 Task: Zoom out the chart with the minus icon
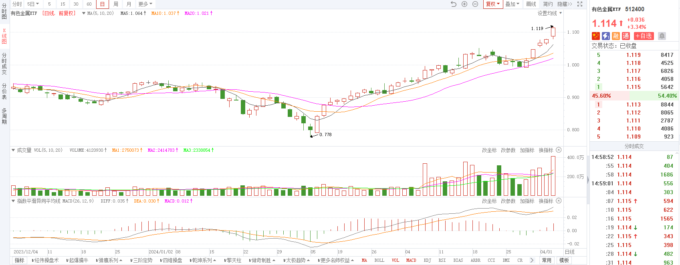[x=475, y=4]
